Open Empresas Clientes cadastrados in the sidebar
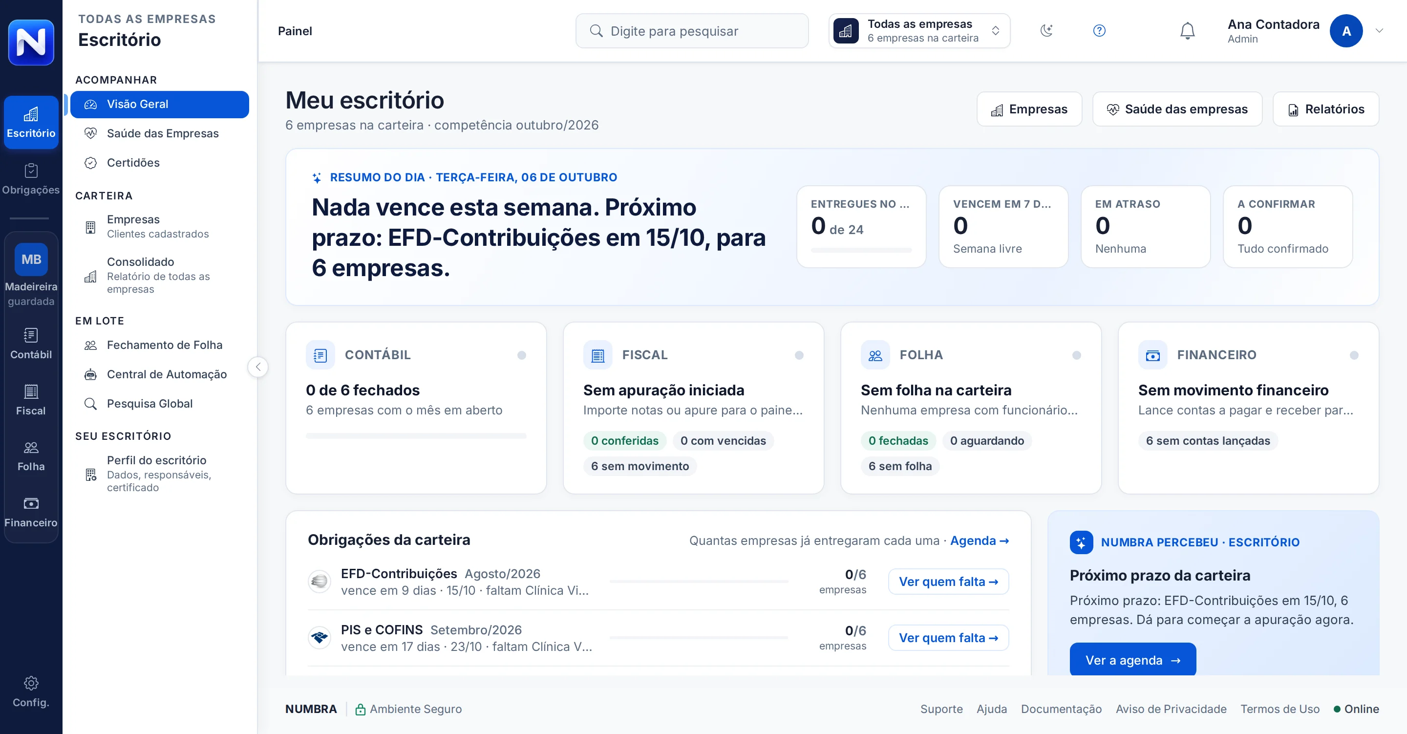Viewport: 1407px width, 734px height. coord(159,226)
